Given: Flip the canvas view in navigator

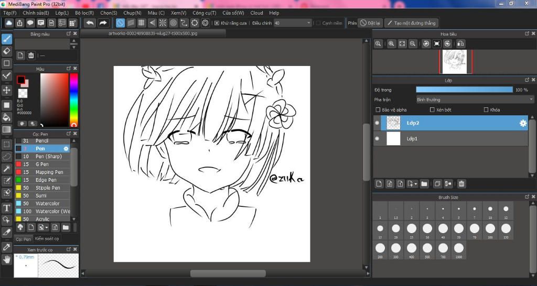Looking at the screenshot, I should click(x=460, y=43).
